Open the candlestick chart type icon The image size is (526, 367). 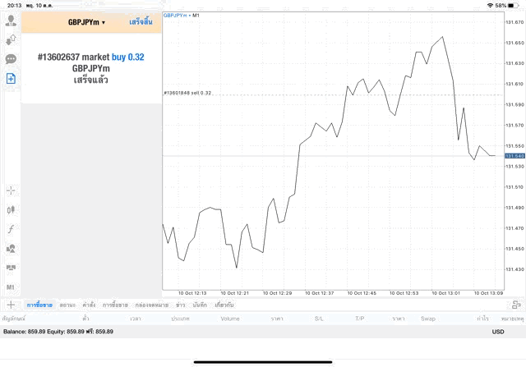12,209
